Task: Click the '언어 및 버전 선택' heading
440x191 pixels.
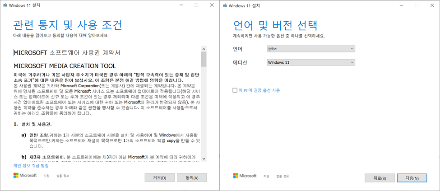Action: point(275,25)
